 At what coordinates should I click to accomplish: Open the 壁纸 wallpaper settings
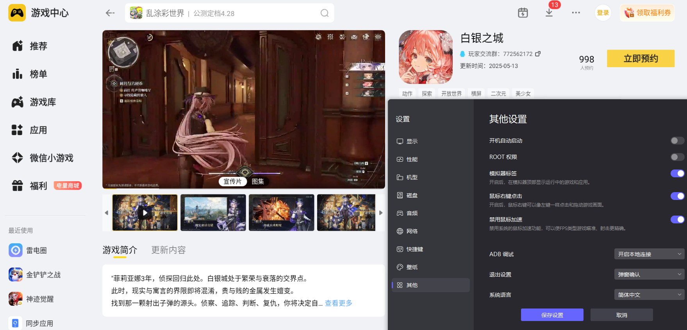coord(430,267)
